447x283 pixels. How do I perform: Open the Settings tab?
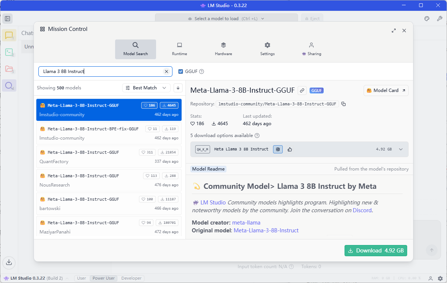(x=267, y=49)
